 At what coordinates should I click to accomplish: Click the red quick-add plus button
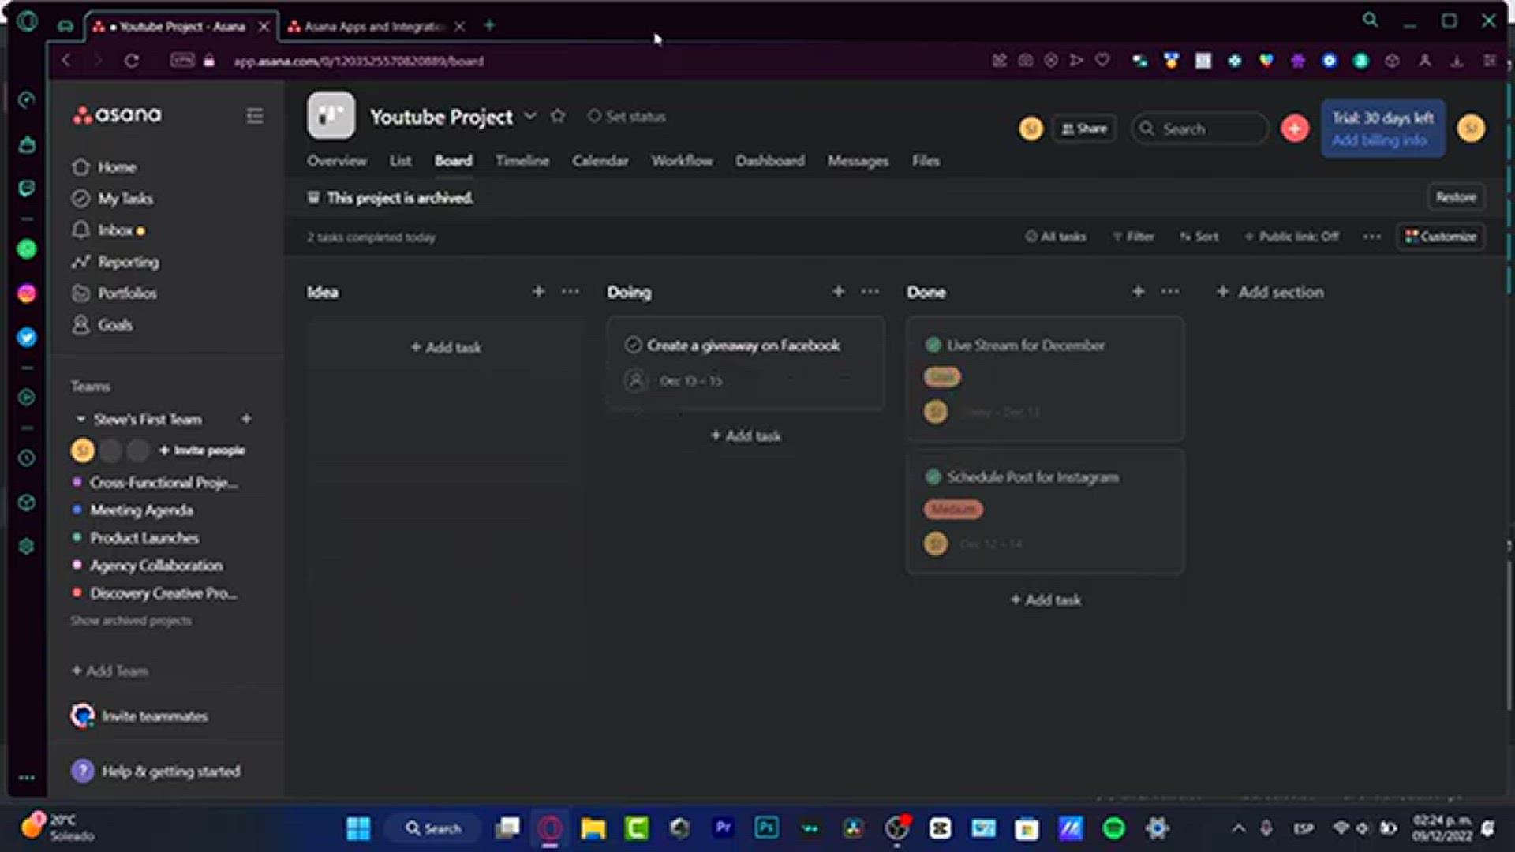(1294, 129)
